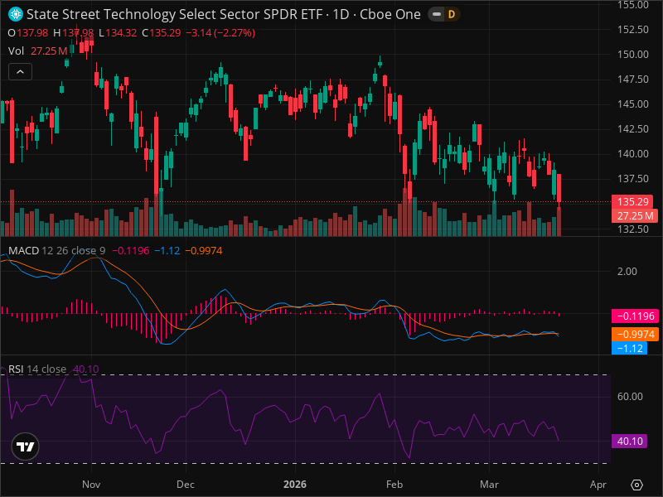The height and width of the screenshot is (497, 663).
Task: Open the TradingView logo link
Action: pos(26,446)
